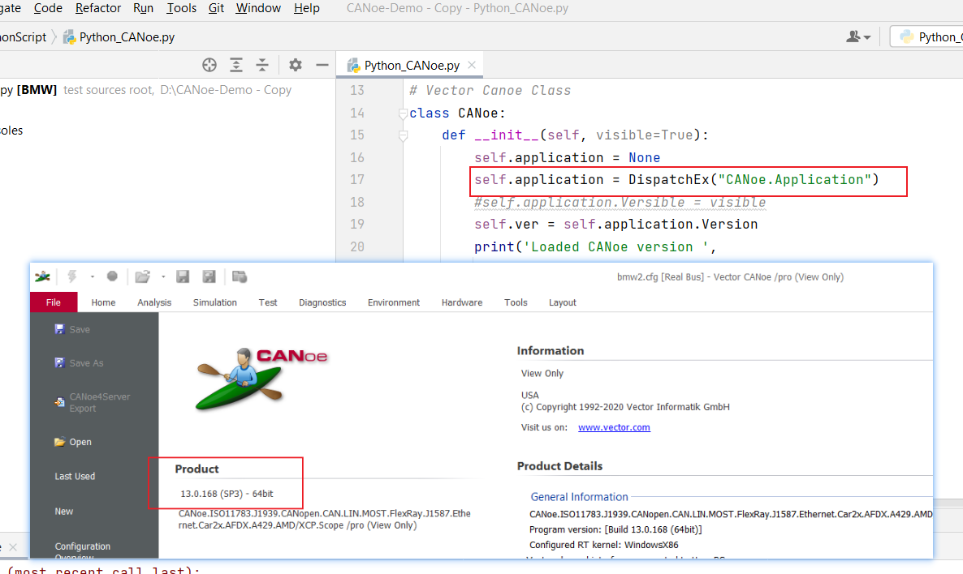
Task: Open the Run menu
Action: point(143,8)
